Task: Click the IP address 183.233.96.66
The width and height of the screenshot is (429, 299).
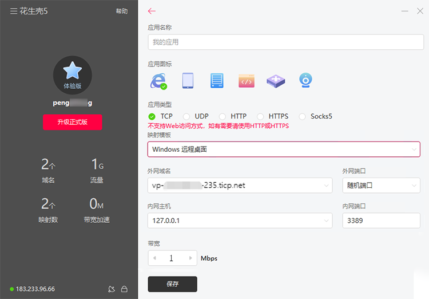Action: coord(35,289)
